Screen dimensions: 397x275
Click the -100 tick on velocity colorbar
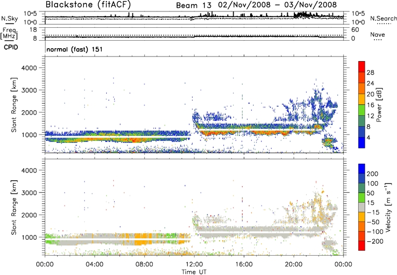click(375, 232)
